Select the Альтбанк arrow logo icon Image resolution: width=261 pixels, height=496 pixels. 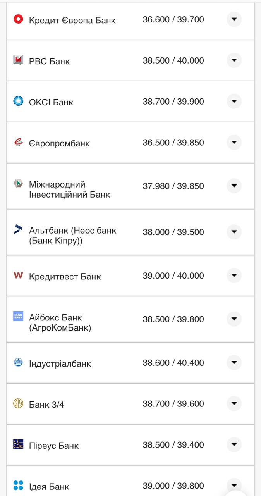[x=17, y=230]
